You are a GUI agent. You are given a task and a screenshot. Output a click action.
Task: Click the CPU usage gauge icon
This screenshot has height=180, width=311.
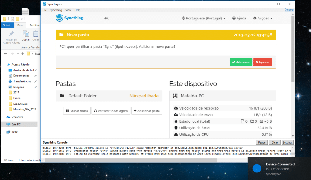176,134
